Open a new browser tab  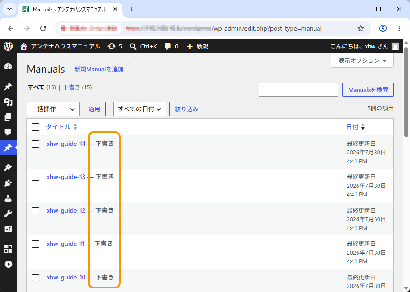(131, 9)
